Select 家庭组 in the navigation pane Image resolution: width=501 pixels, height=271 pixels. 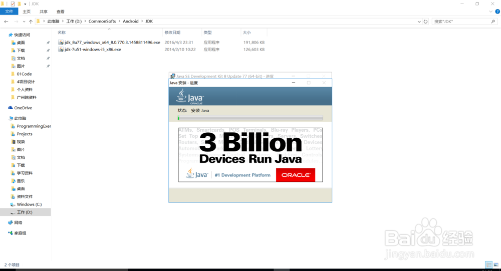coord(20,233)
